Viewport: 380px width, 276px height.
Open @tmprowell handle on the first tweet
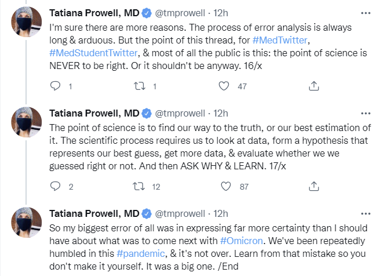[x=184, y=12]
